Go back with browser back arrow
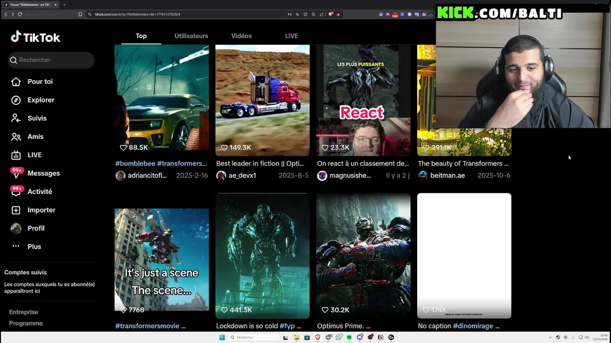The width and height of the screenshot is (611, 343). point(6,14)
